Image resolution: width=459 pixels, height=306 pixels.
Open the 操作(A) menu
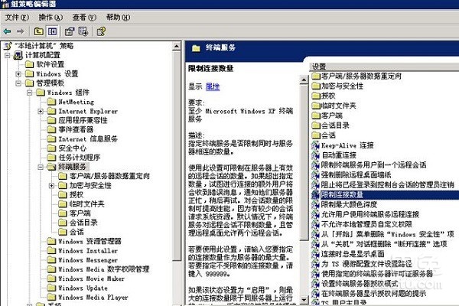[x=49, y=17]
